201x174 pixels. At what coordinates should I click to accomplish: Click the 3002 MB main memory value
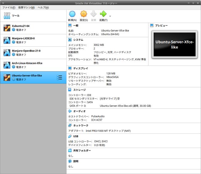[x=99, y=45]
